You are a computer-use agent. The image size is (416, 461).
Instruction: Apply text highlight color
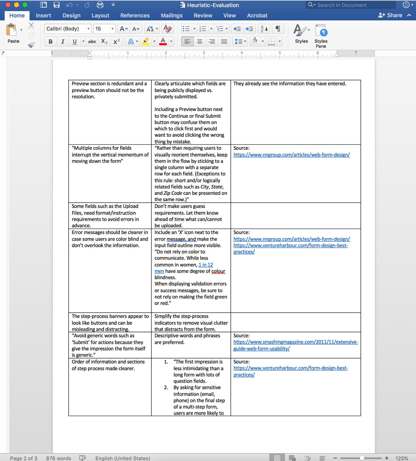[146, 41]
